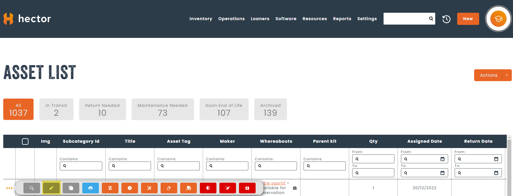Select the Maintenance Needed filter tab
This screenshot has height=196, width=513.
click(x=163, y=109)
